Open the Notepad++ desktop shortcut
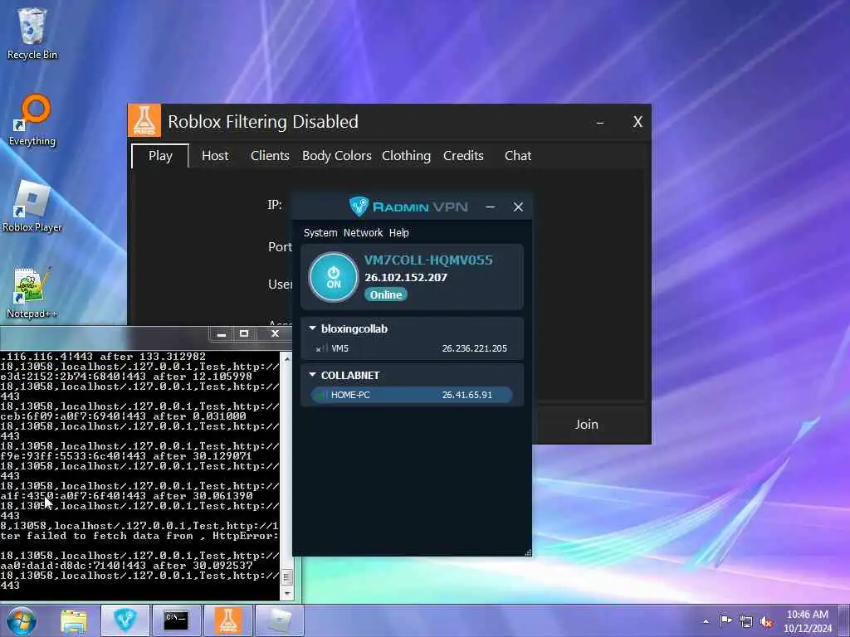 click(x=32, y=293)
